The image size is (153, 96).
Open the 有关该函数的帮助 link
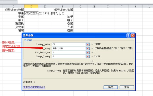click(34, 87)
